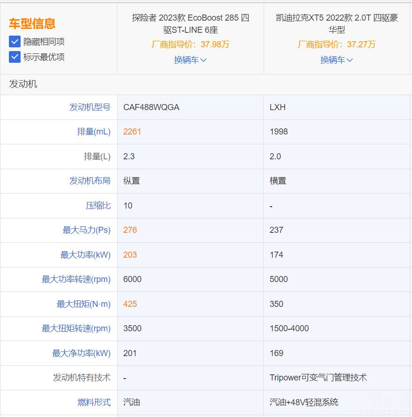Click the 最大净功率(kW) parameter link
This screenshot has width=412, height=417.
(81, 353)
